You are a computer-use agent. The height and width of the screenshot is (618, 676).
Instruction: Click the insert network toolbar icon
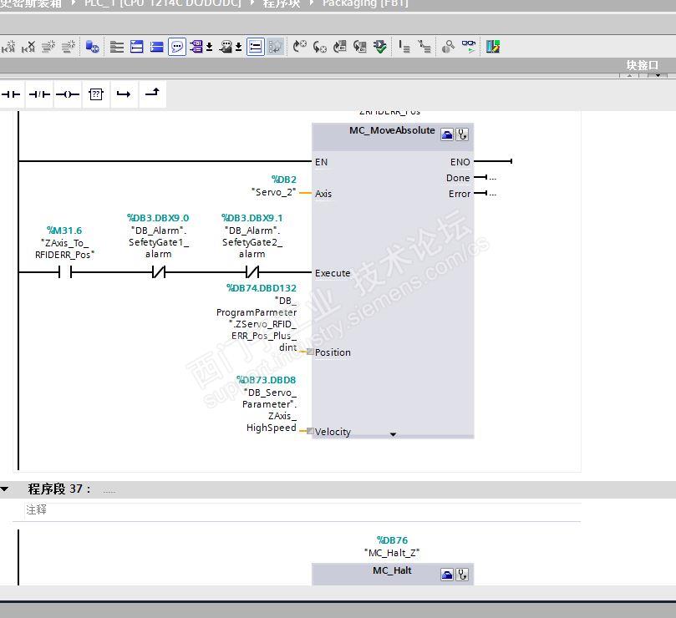click(x=8, y=46)
